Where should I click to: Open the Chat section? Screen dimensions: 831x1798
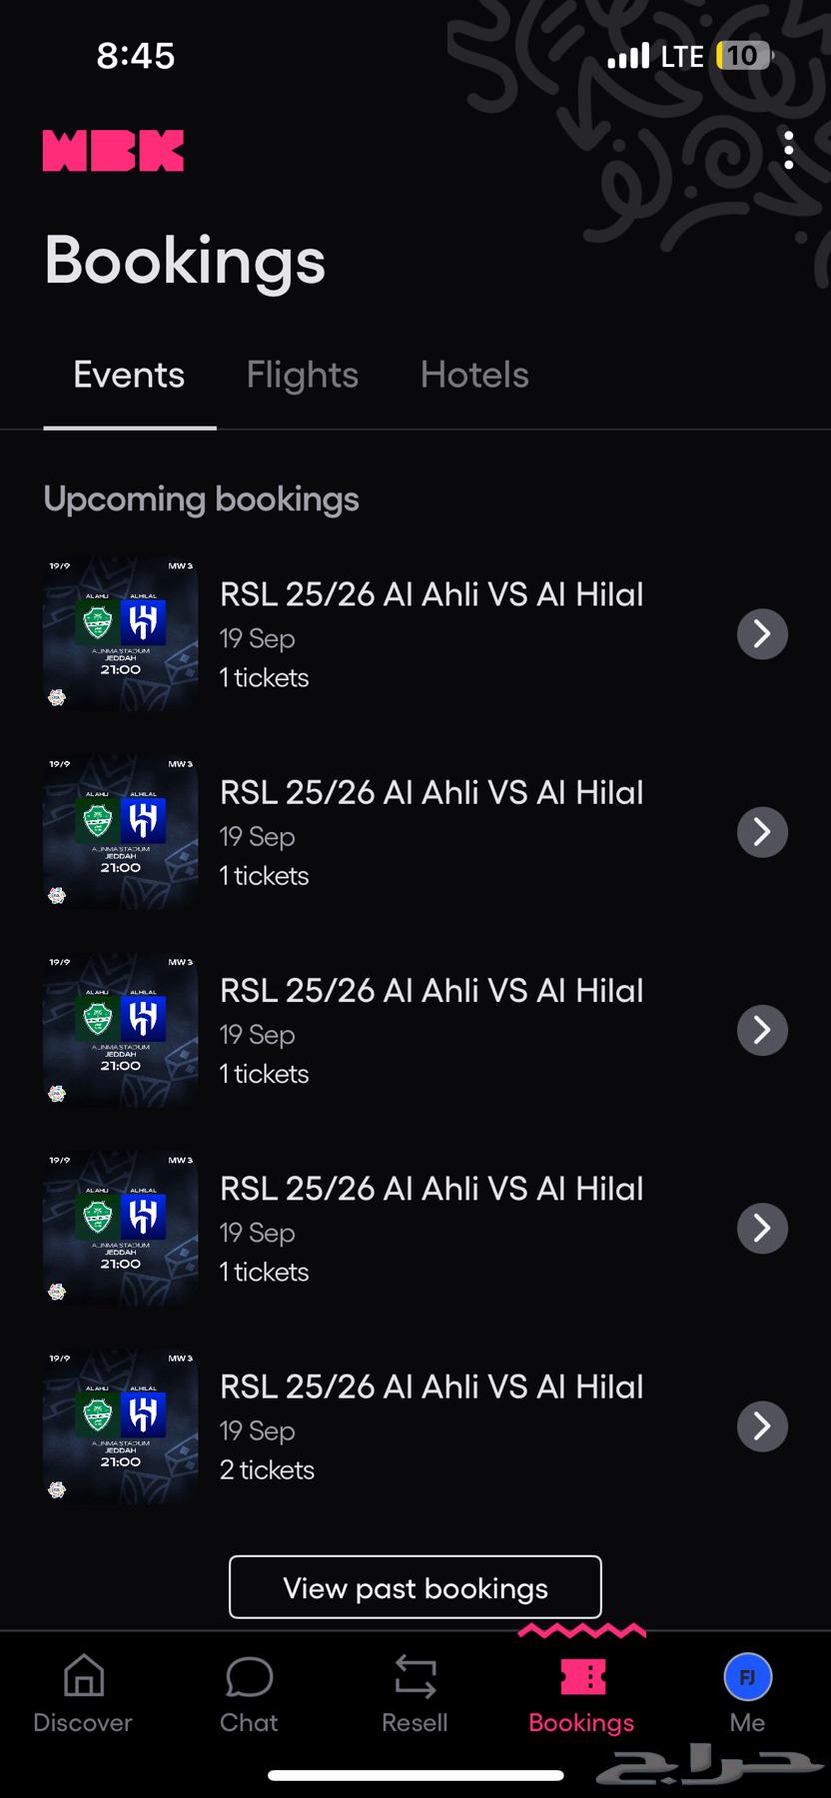(249, 1693)
